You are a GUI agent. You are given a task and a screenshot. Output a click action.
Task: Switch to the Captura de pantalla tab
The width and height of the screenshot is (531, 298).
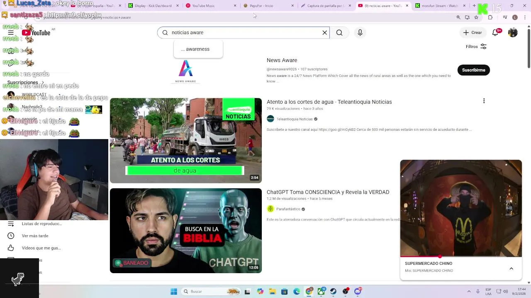(326, 6)
